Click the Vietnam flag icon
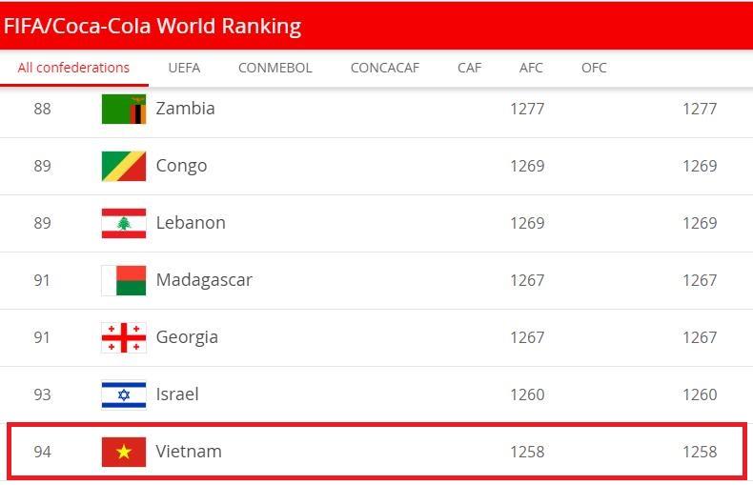This screenshot has width=753, height=485. pyautogui.click(x=124, y=452)
